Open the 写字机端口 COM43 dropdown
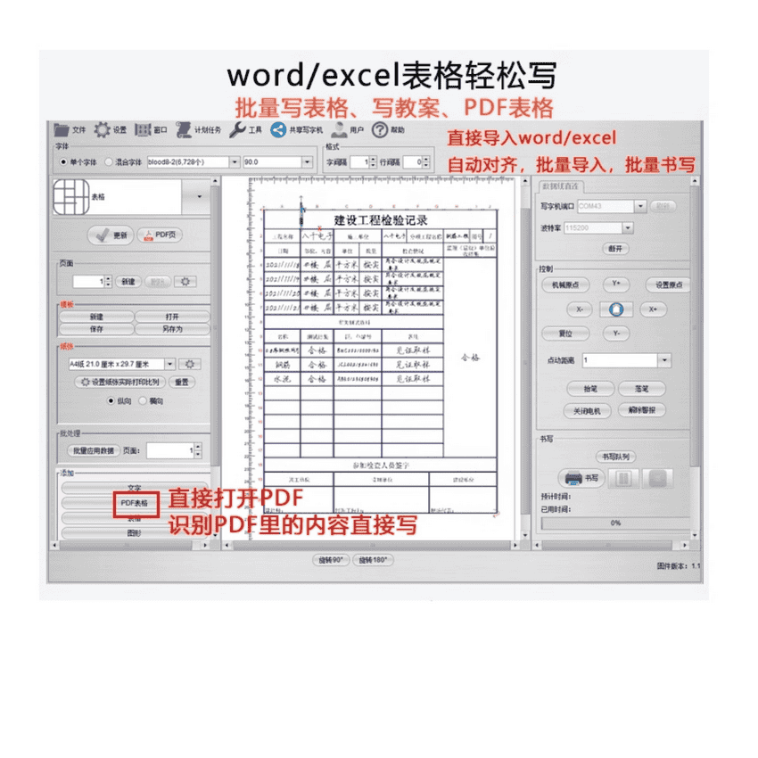Image resolution: width=758 pixels, height=758 pixels. coord(640,206)
